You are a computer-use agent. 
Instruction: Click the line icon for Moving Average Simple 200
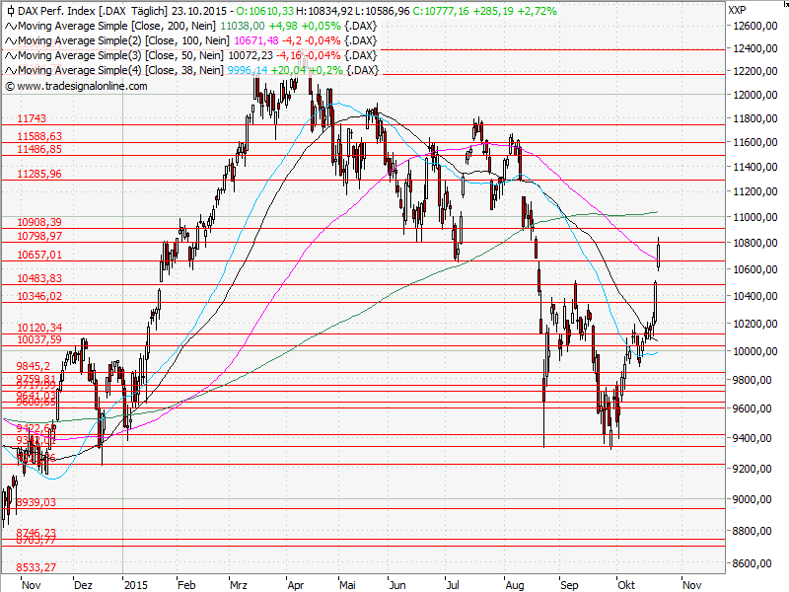click(10, 26)
